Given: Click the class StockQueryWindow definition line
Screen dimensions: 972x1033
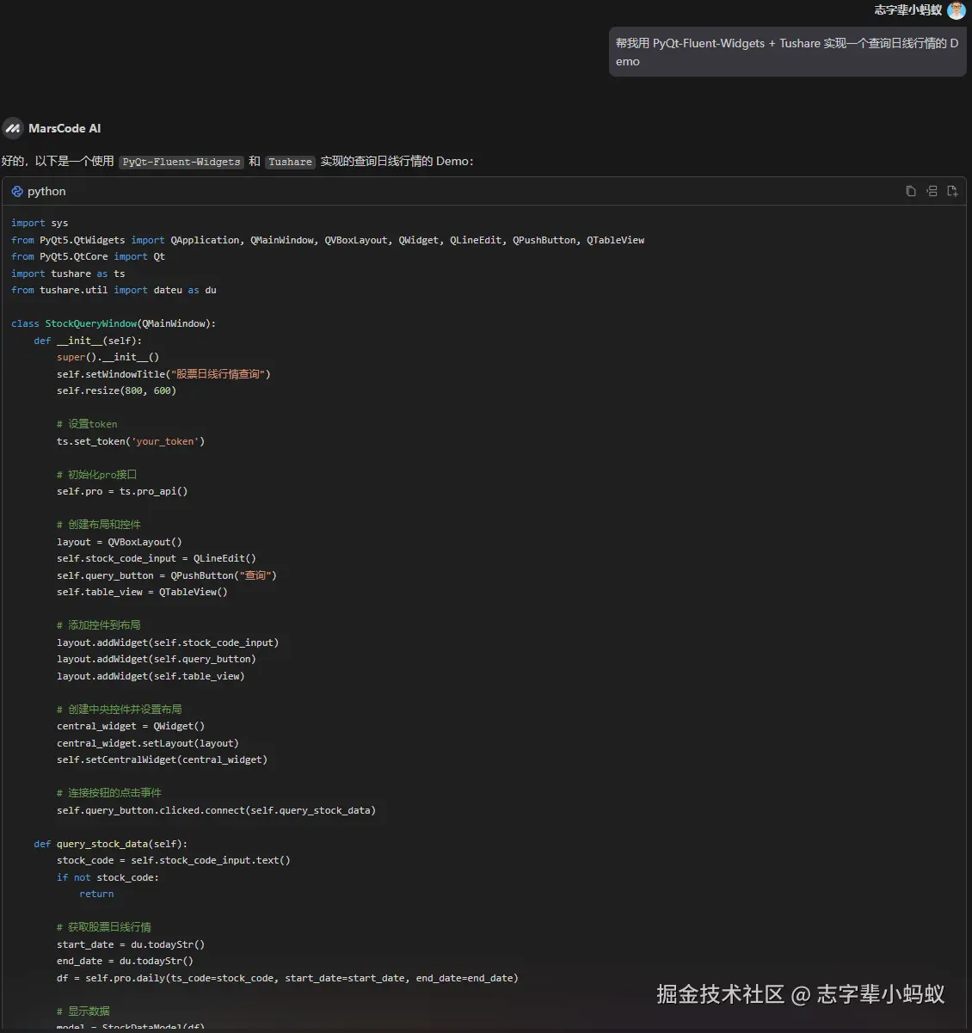Looking at the screenshot, I should 114,323.
